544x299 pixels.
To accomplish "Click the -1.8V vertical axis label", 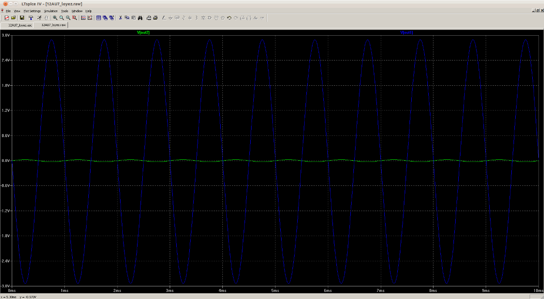I will (6, 236).
